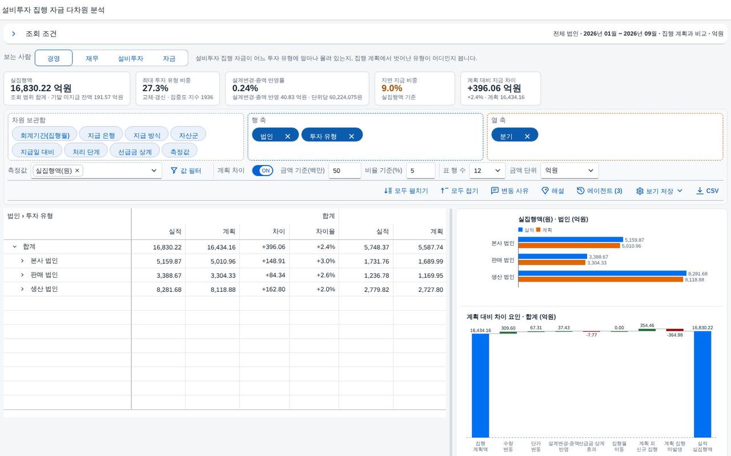Select the 자산군 dimension chip
731x456 pixels.
188,135
